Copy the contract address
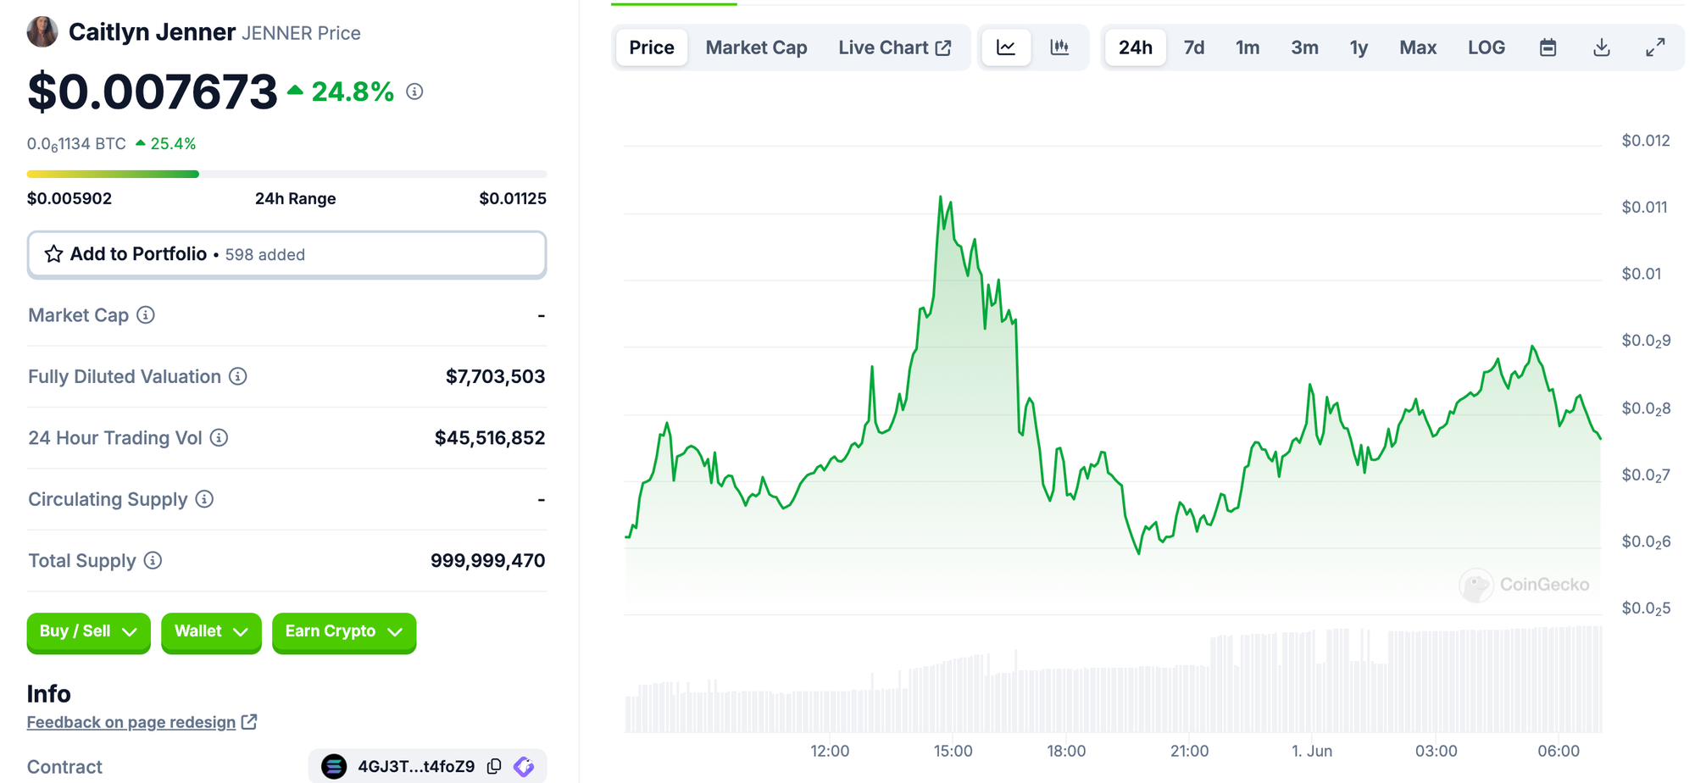 494,767
